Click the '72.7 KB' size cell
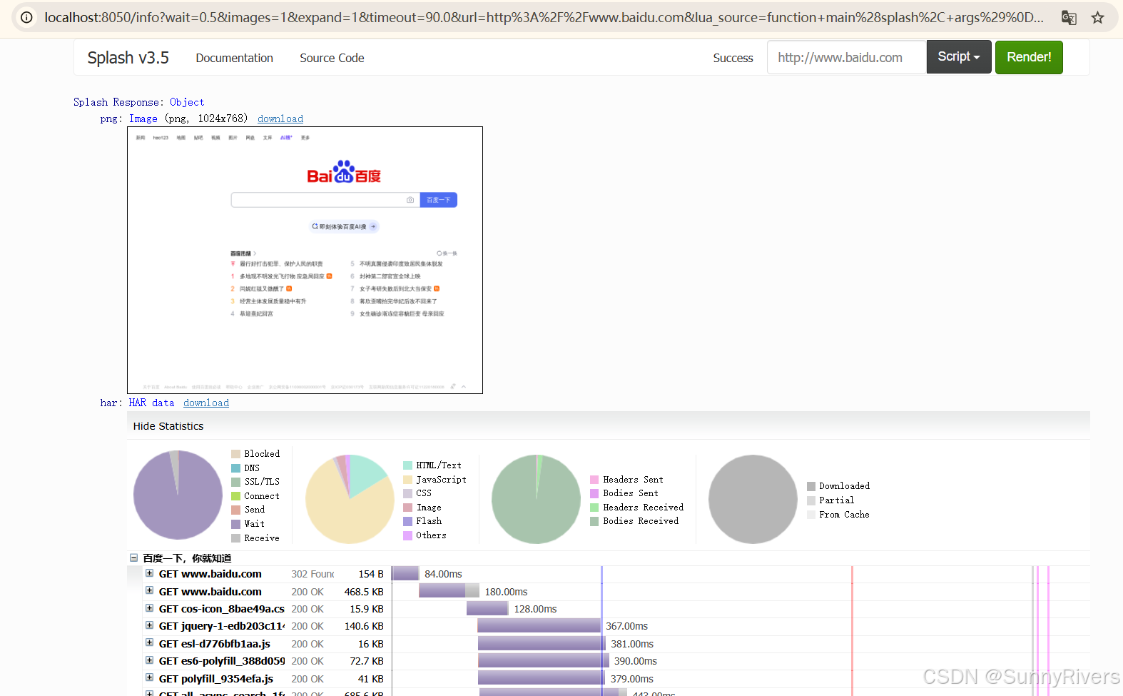 click(367, 661)
